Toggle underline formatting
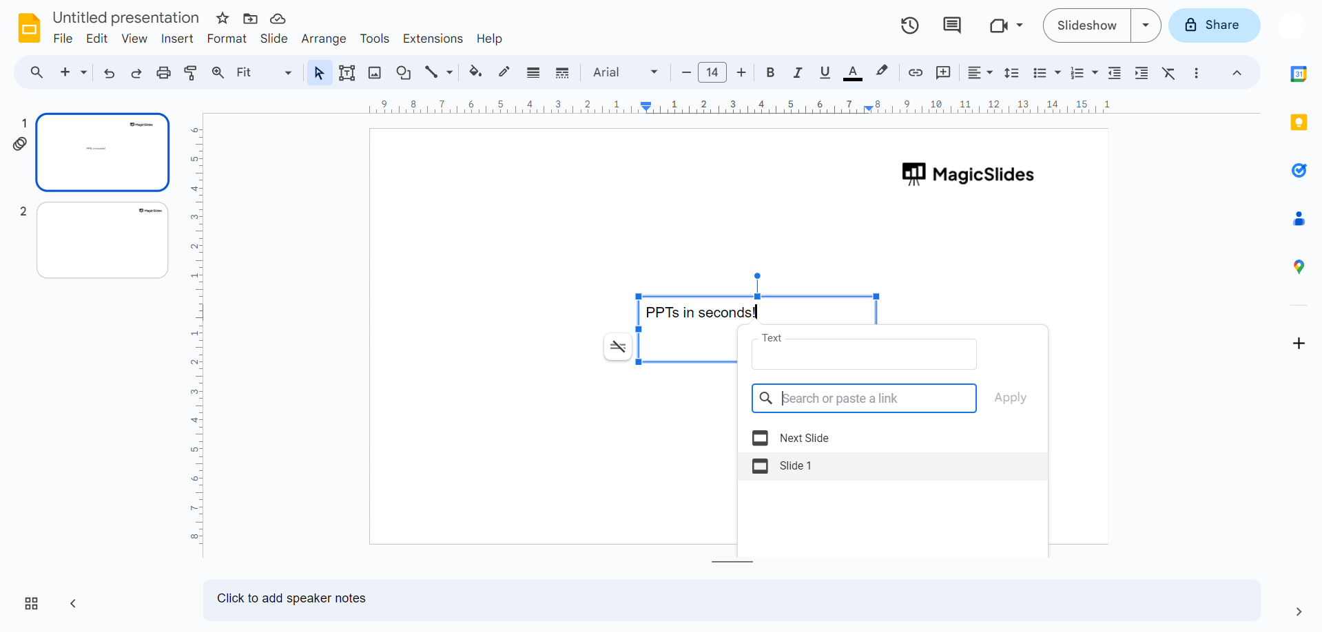The image size is (1322, 632). click(825, 72)
